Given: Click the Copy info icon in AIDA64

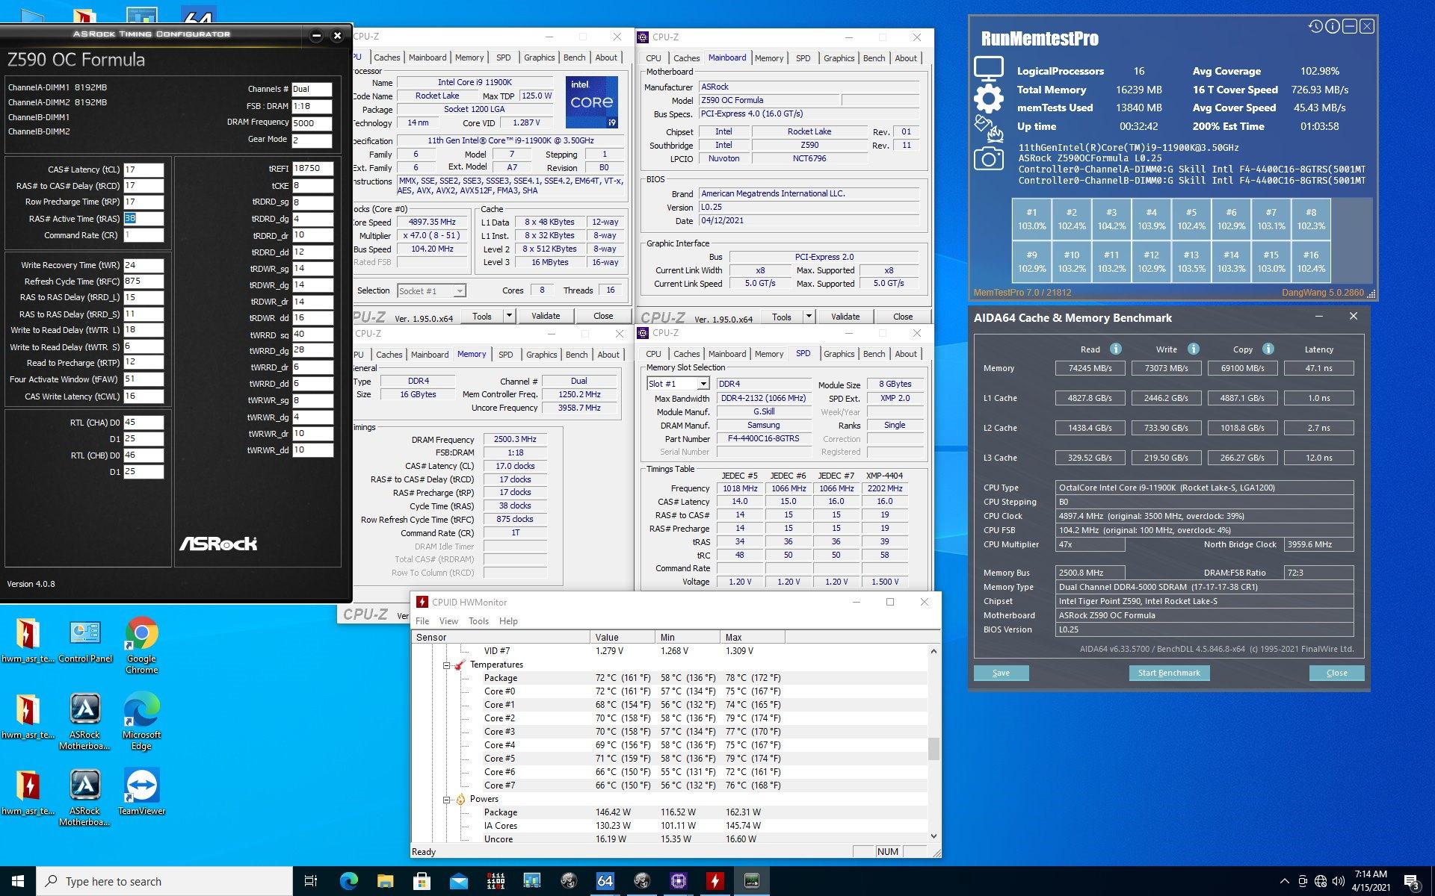Looking at the screenshot, I should click(x=1268, y=349).
